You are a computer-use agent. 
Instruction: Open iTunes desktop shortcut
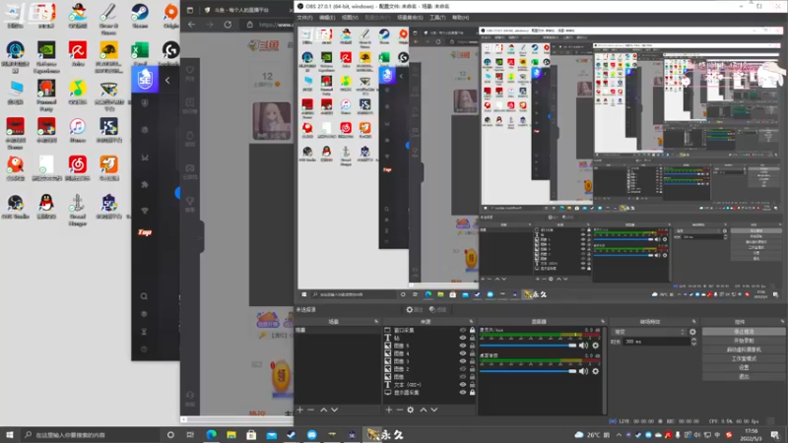(x=78, y=130)
